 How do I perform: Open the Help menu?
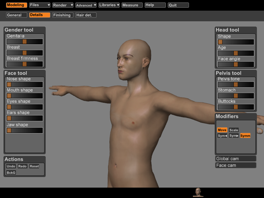coord(155,5)
